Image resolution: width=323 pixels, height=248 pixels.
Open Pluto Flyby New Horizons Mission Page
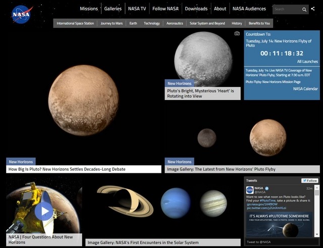point(273,82)
